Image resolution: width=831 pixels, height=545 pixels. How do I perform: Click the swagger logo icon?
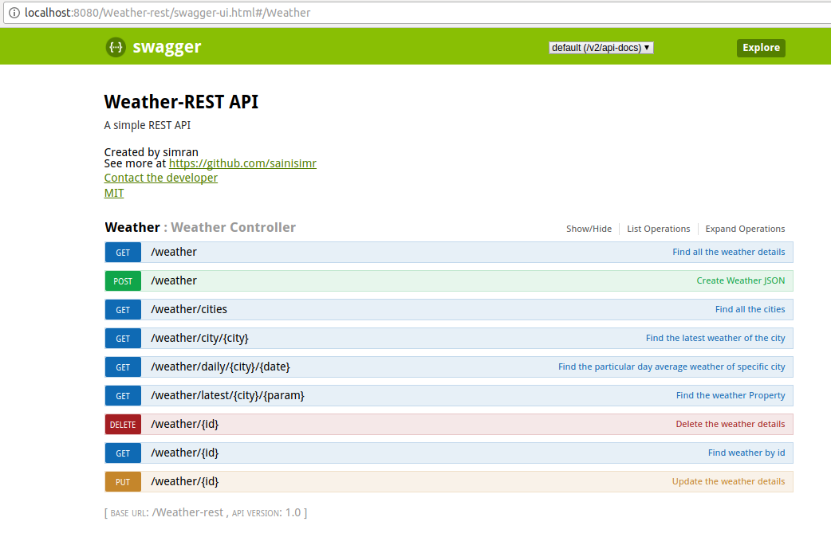pos(116,47)
